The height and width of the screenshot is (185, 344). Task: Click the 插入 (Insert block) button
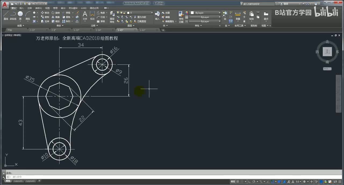tap(157, 16)
